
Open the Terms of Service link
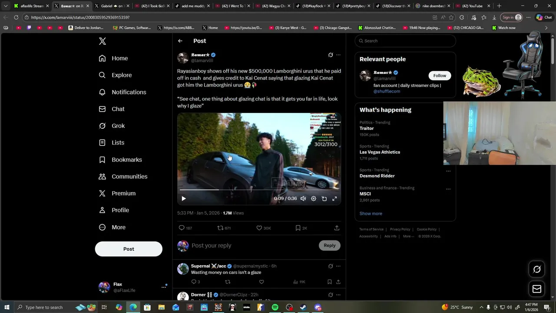pos(371,230)
